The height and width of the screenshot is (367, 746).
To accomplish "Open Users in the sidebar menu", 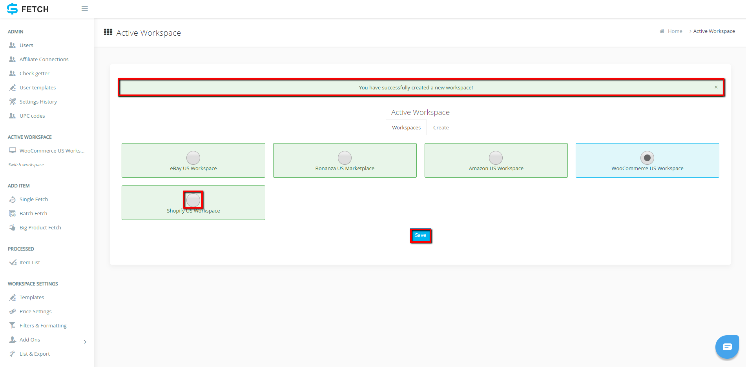I will tap(26, 45).
